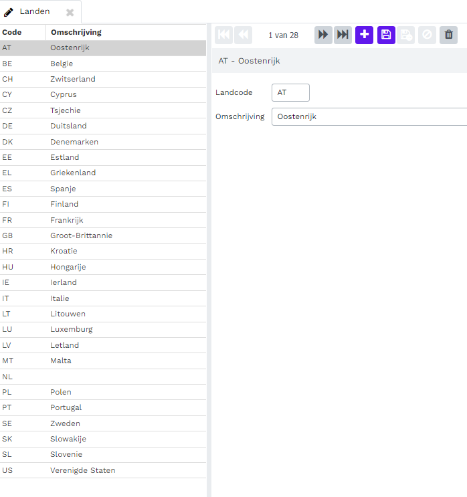Select the Malta row
Image resolution: width=467 pixels, height=497 pixels.
point(103,361)
